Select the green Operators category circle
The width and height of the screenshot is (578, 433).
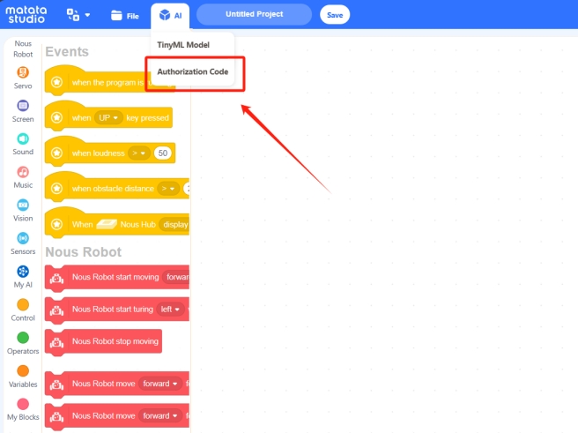coord(23,338)
